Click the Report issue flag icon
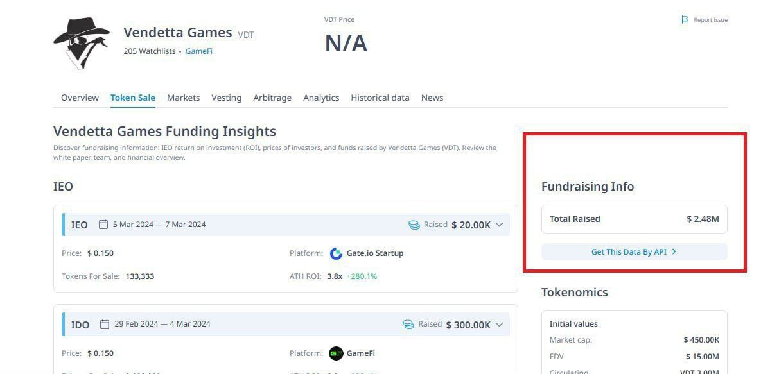Screen dimensions: 779x374 click(685, 20)
